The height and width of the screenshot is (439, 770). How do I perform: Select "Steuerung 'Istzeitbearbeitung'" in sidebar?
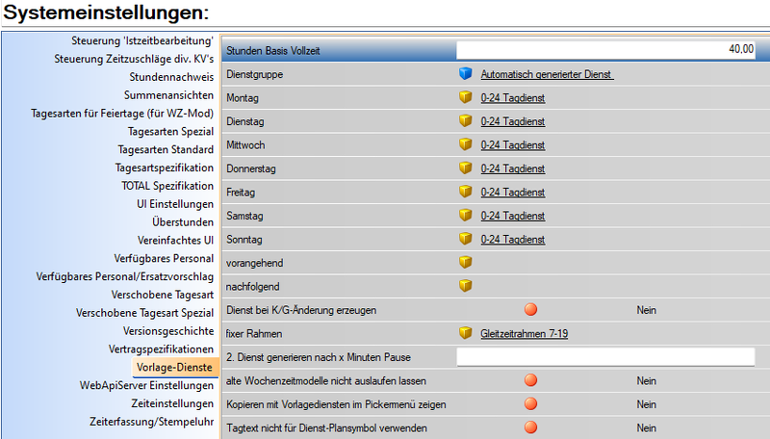(x=141, y=40)
